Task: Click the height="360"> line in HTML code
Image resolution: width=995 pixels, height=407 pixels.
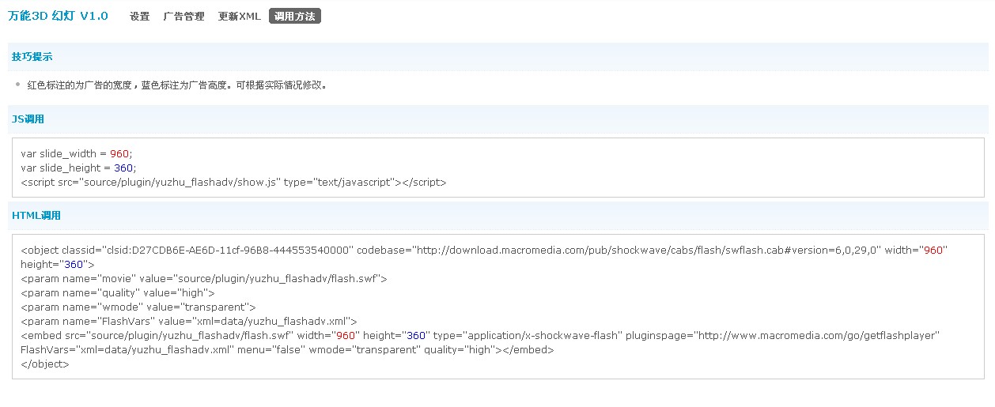Action: coord(58,264)
